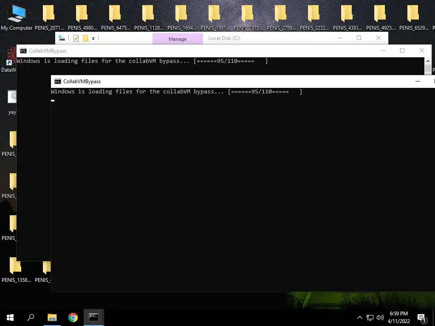Viewport: 435px width, 326px height.
Task: Click the New folder icon in Explorer quick access toolbar
Action: [85, 38]
